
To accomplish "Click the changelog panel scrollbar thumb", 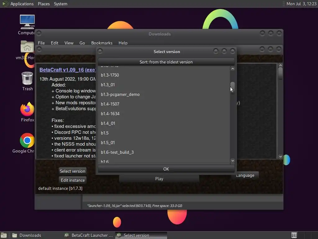I will pos(280,73).
